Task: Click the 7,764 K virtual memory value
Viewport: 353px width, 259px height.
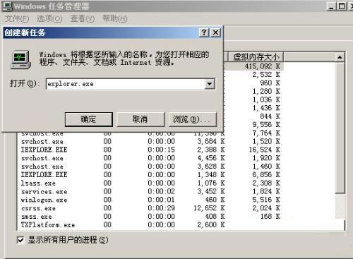Action: [x=266, y=133]
